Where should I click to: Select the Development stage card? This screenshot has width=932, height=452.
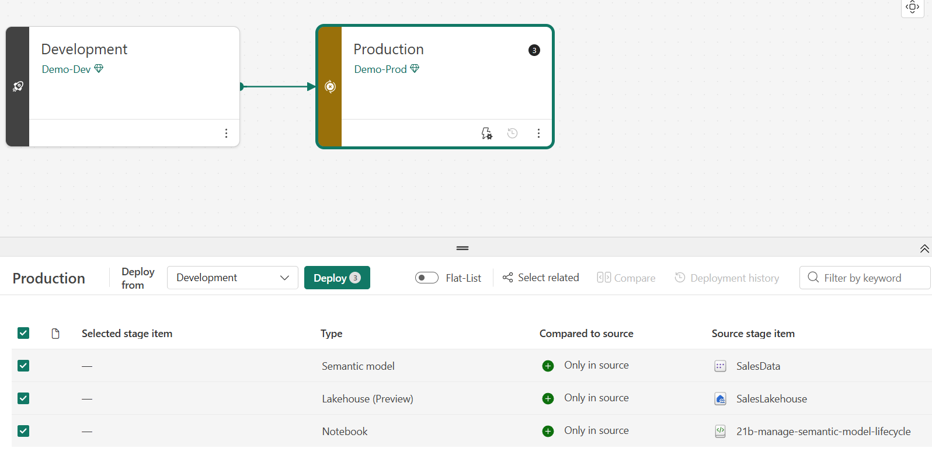[123, 86]
